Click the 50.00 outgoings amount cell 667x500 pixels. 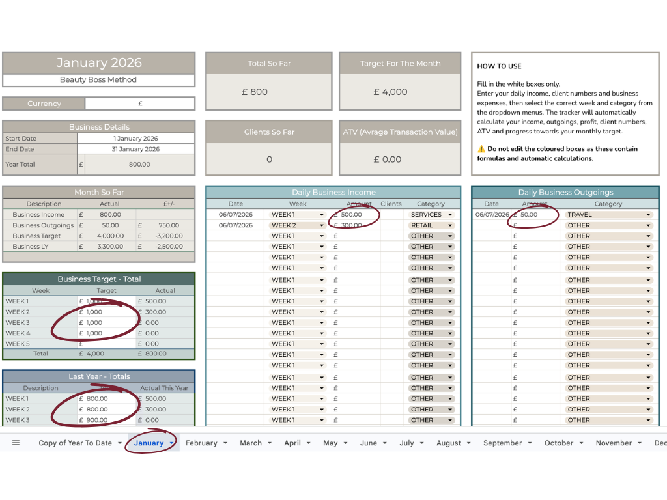pyautogui.click(x=535, y=215)
